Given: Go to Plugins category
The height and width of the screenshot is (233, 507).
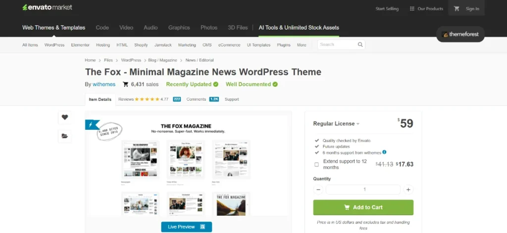Looking at the screenshot, I should pos(284,45).
